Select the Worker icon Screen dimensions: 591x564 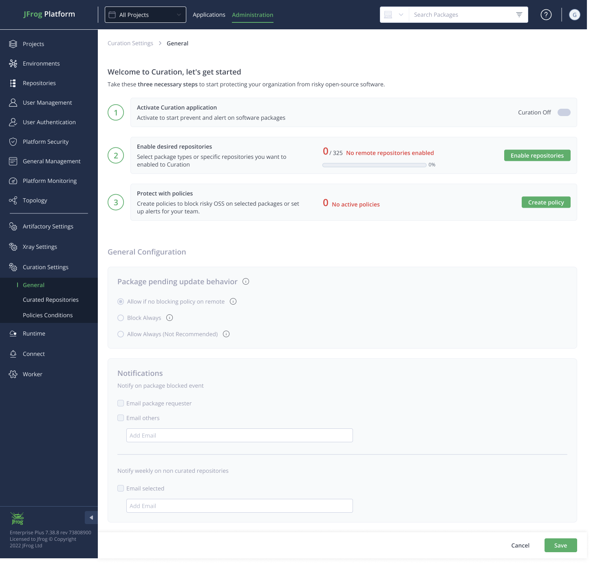tap(13, 374)
